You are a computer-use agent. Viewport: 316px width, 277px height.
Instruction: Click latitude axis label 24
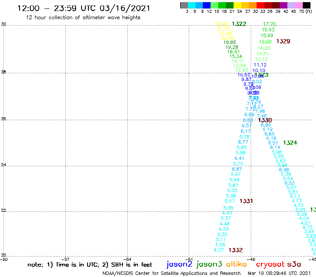(x=3, y=165)
